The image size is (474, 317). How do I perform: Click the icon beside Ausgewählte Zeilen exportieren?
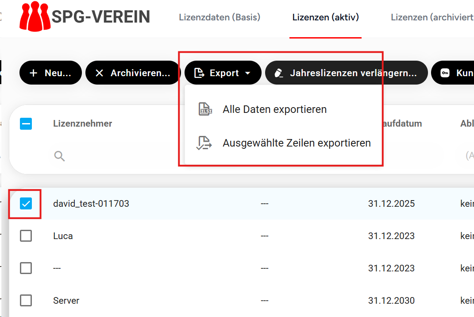tap(204, 143)
